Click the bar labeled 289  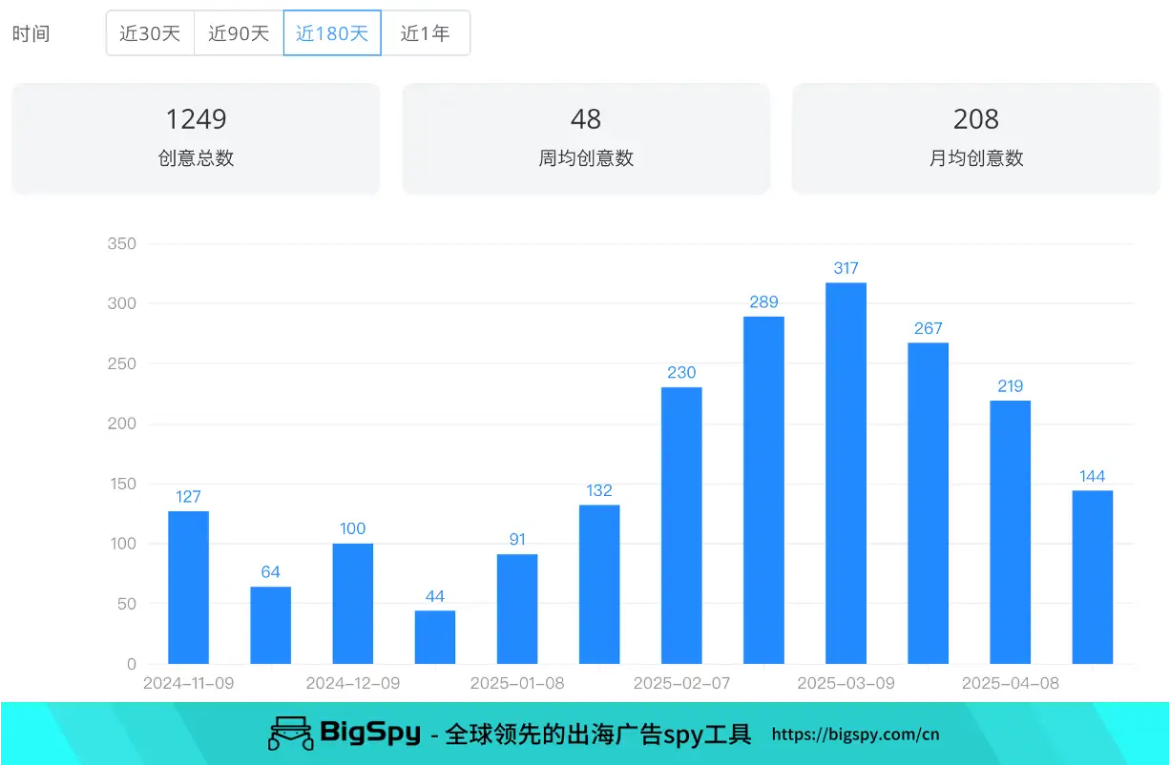pyautogui.click(x=763, y=490)
